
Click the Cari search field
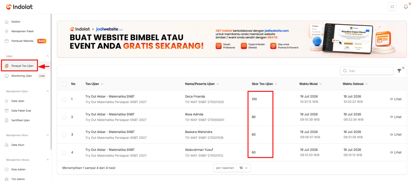coord(367,71)
